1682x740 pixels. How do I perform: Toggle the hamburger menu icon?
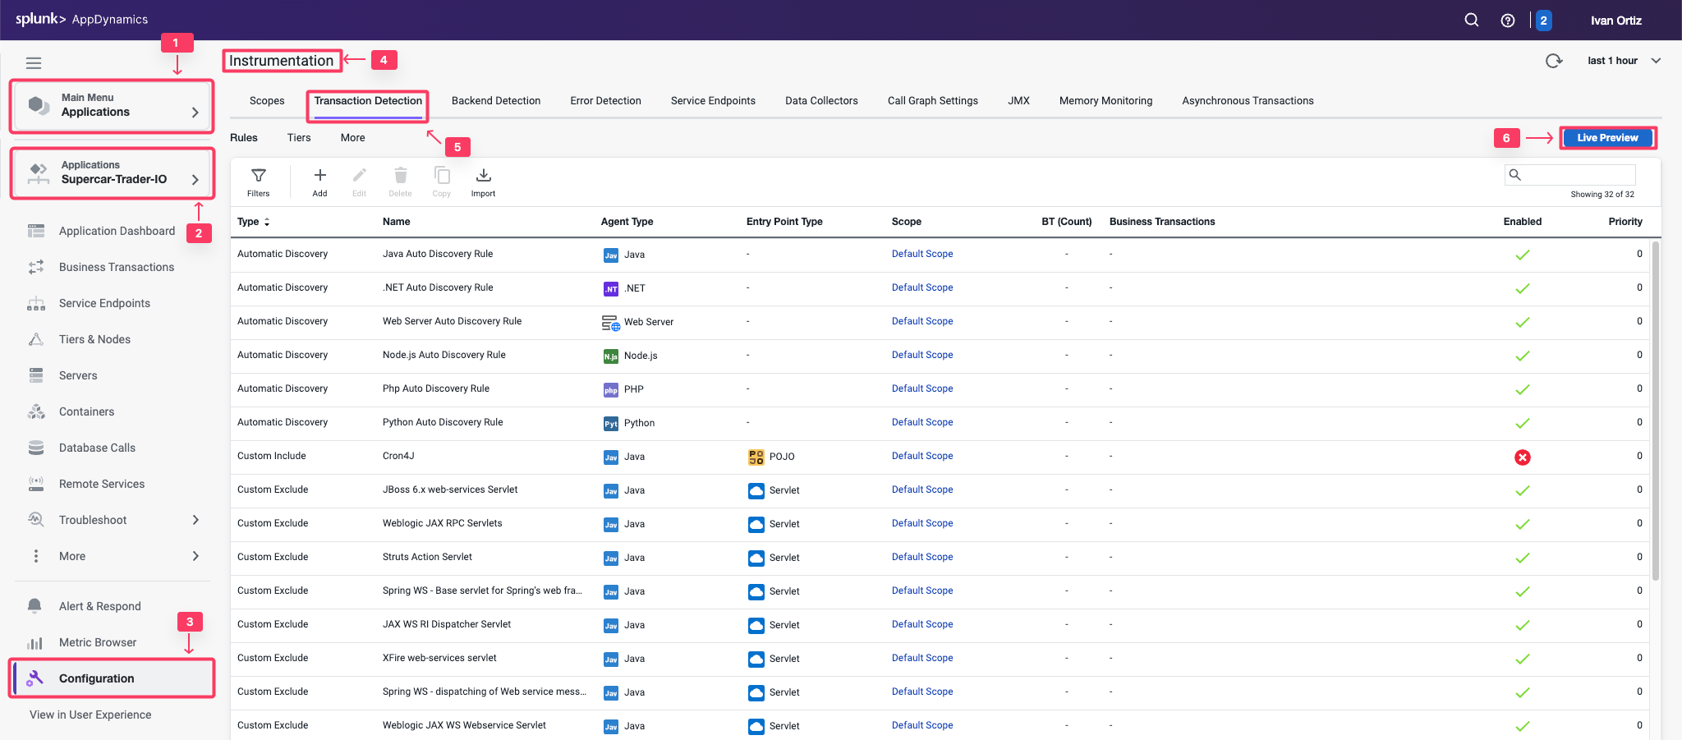pyautogui.click(x=34, y=63)
